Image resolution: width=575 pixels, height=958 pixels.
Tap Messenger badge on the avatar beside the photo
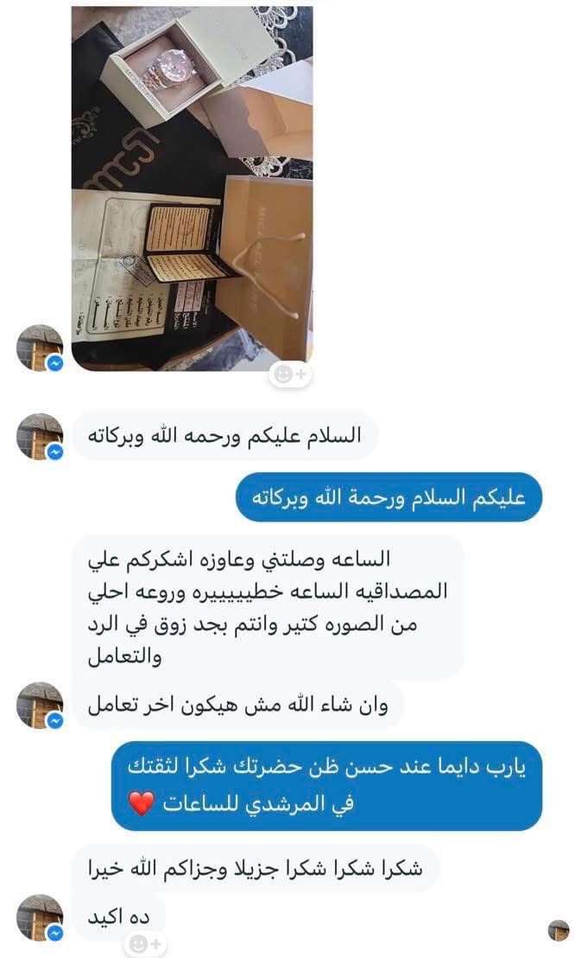[x=55, y=363]
